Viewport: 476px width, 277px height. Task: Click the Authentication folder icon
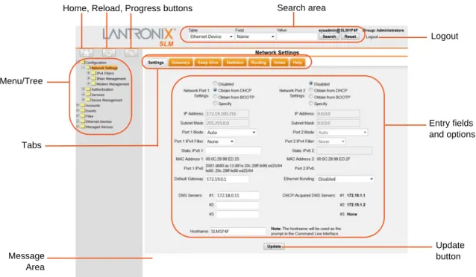coord(88,89)
